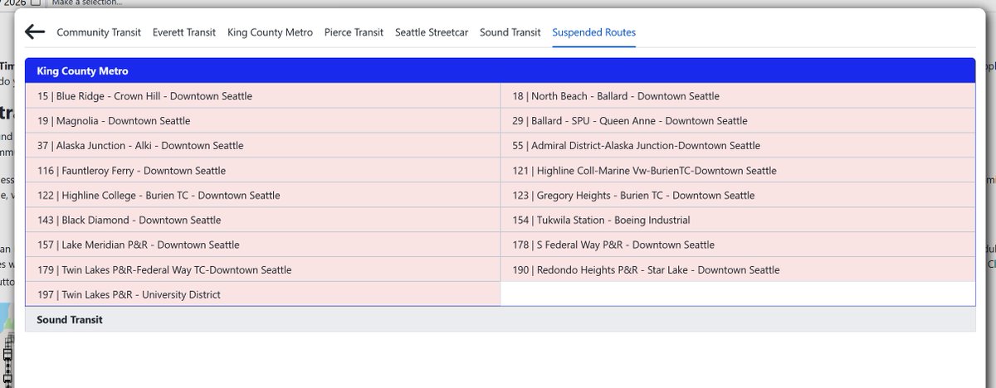Select route 178 S Federal Way P&R
The width and height of the screenshot is (996, 388).
pyautogui.click(x=738, y=245)
